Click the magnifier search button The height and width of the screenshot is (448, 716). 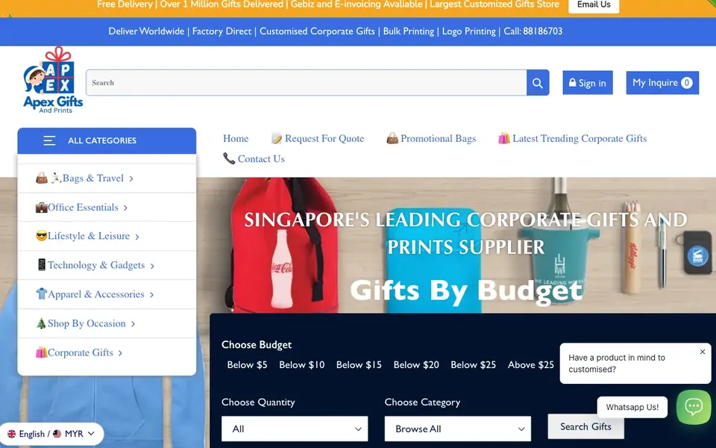[x=538, y=83]
